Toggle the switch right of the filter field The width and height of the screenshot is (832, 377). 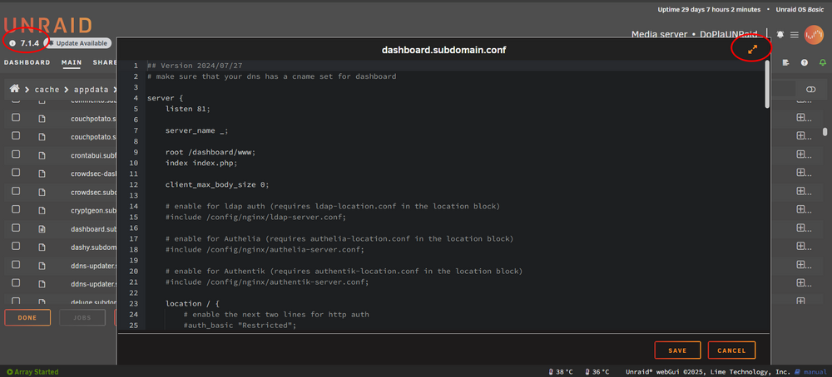[x=810, y=90]
